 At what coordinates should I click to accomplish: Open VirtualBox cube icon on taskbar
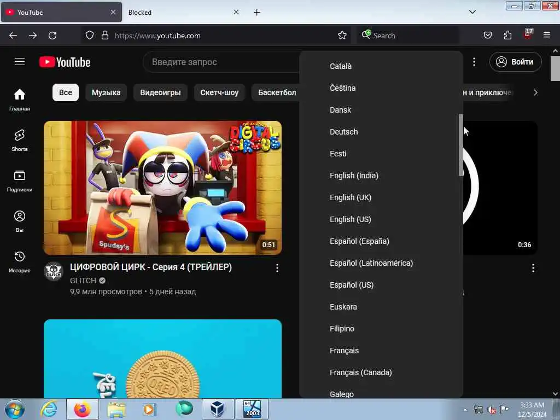[217, 409]
